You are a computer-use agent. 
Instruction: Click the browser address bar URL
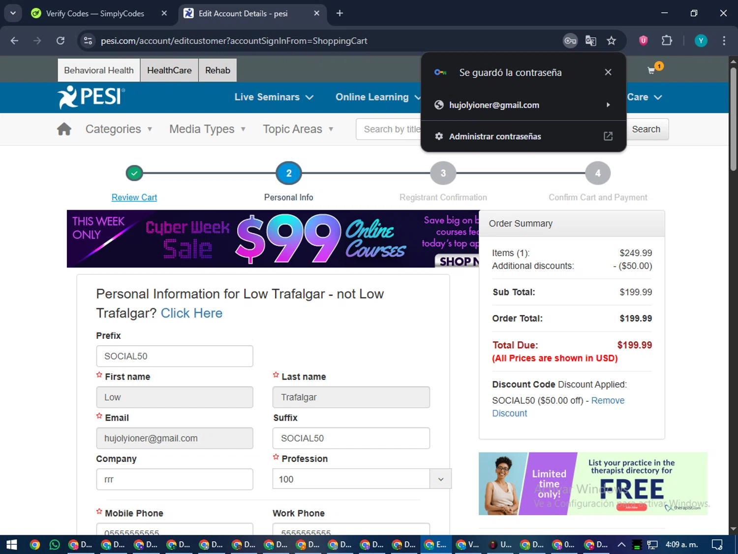click(234, 41)
